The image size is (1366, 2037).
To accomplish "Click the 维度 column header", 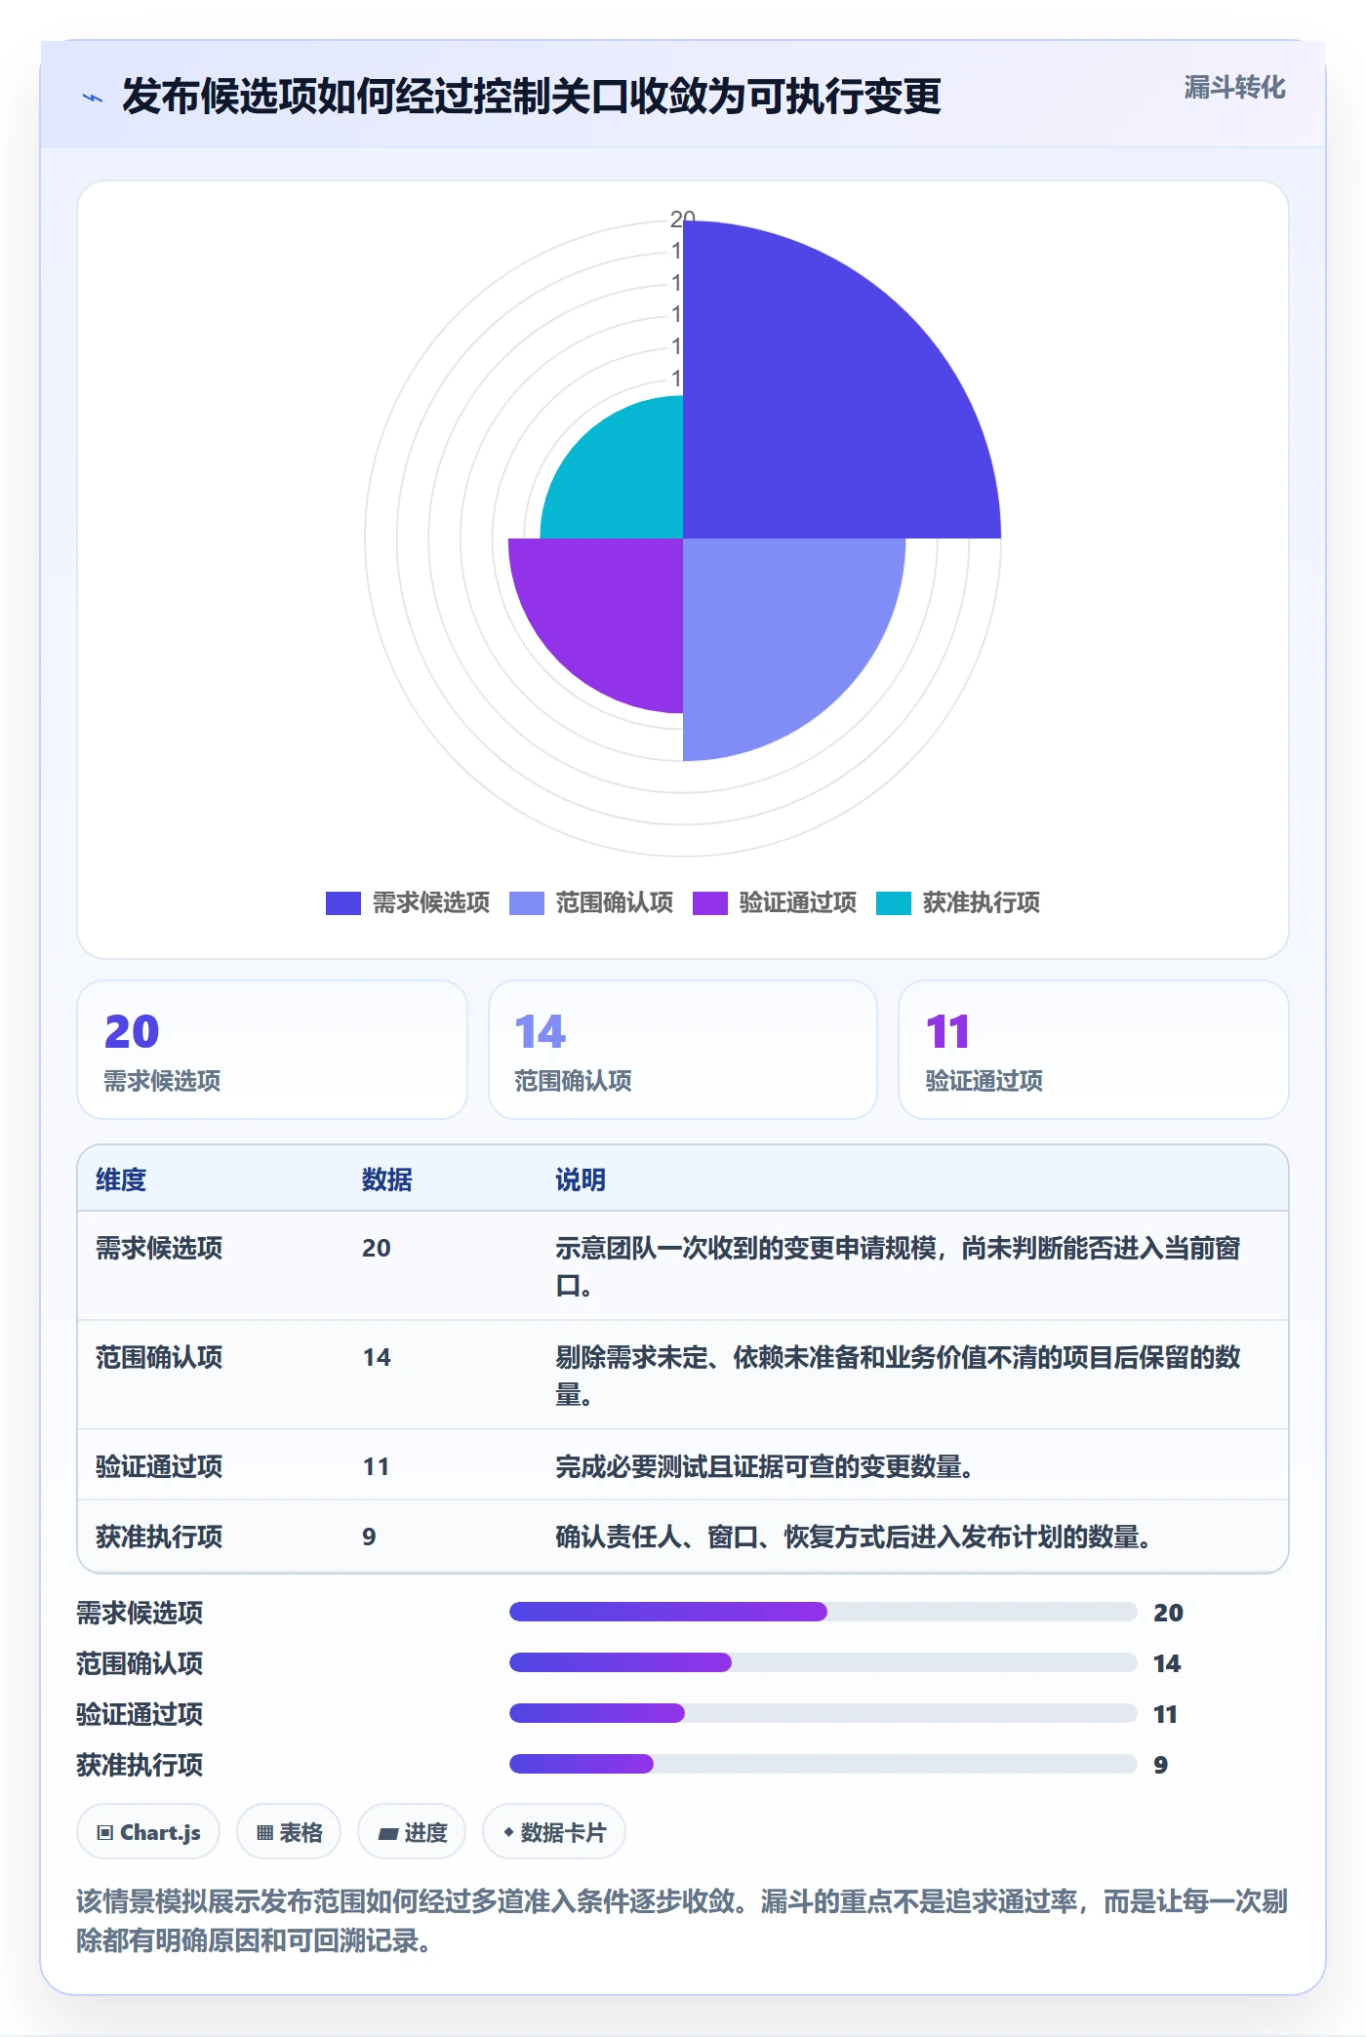I will click(x=121, y=1179).
